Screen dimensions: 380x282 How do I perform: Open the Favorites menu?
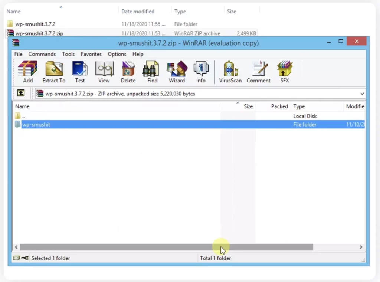coord(91,54)
